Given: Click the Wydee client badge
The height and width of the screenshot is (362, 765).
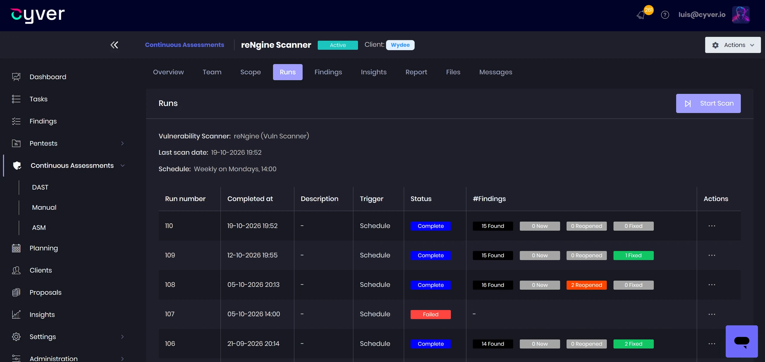Looking at the screenshot, I should (x=400, y=45).
